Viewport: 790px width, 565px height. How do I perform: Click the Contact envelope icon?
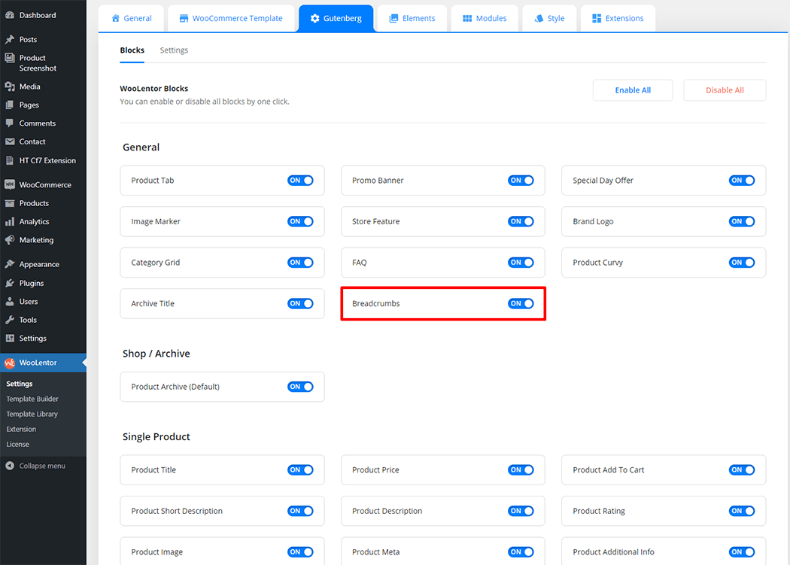coord(10,141)
